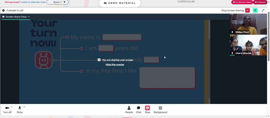The height and width of the screenshot is (118, 270).
Task: Click the Shilpa microphone status icon
Action: (x=232, y=32)
